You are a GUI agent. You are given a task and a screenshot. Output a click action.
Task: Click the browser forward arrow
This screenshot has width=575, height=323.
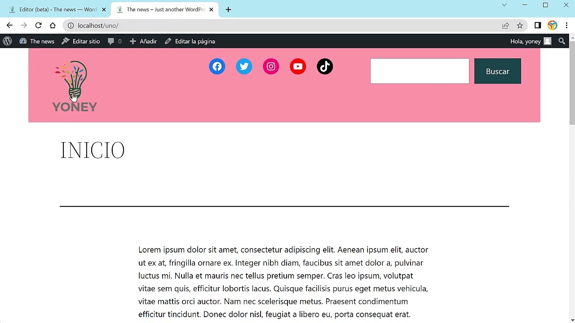24,26
